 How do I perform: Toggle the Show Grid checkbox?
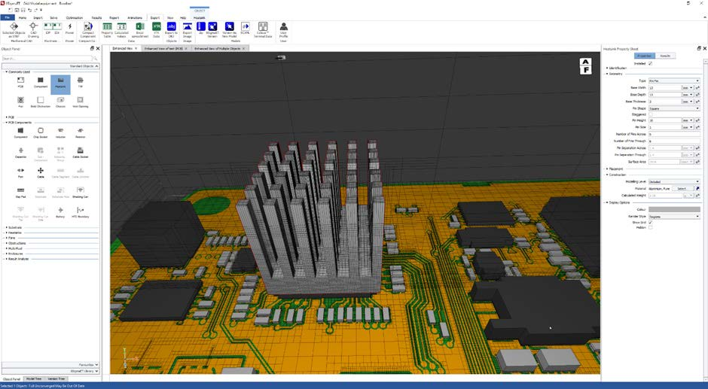651,222
